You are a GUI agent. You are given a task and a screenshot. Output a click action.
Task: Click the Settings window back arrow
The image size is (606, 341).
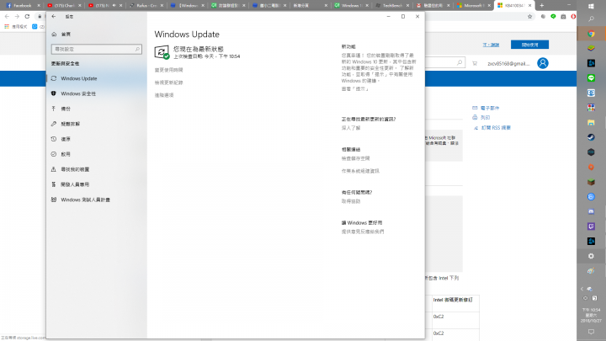point(54,16)
